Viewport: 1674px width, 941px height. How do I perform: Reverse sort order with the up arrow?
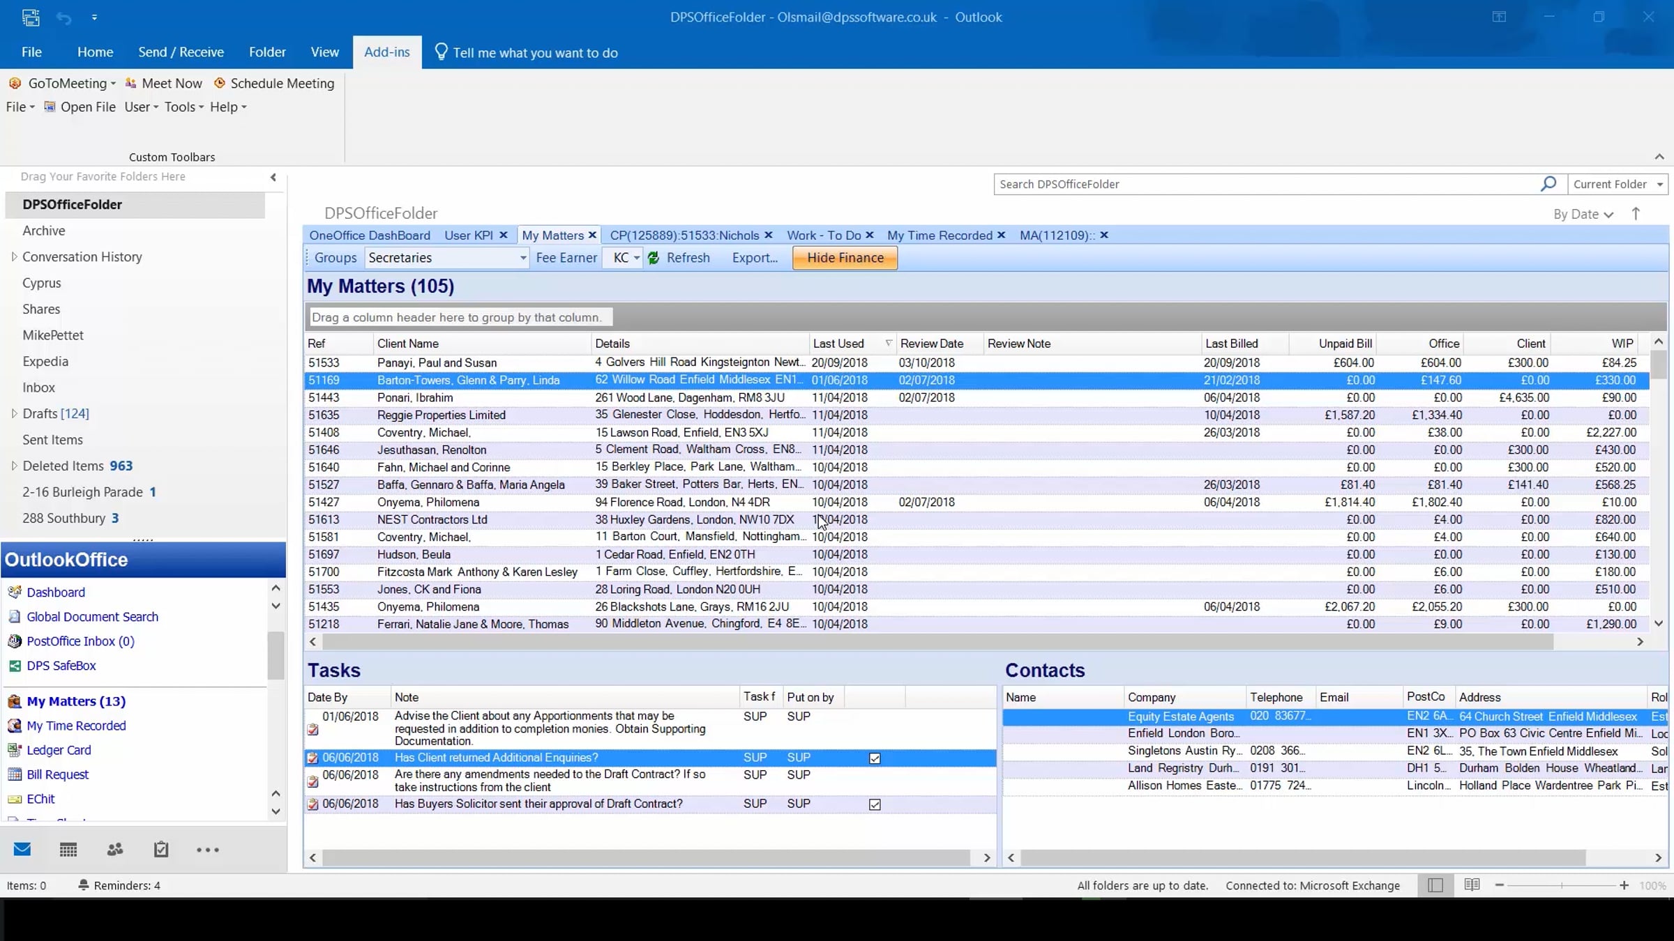(1636, 213)
